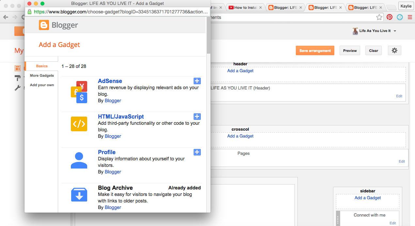Open layout settings gear in main window
Viewport: 415px width, 226px height.
(x=394, y=51)
